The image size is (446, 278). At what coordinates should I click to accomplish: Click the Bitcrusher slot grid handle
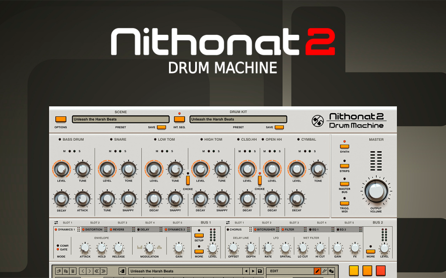tap(277, 229)
